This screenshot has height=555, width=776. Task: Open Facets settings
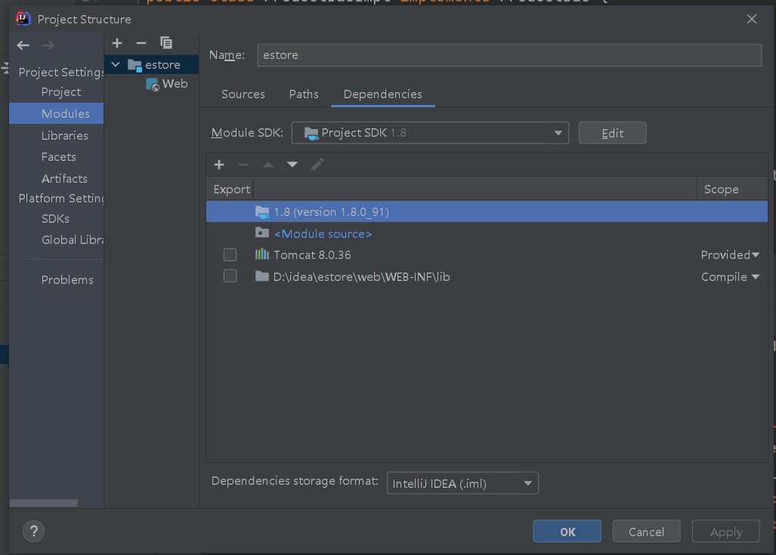(58, 157)
